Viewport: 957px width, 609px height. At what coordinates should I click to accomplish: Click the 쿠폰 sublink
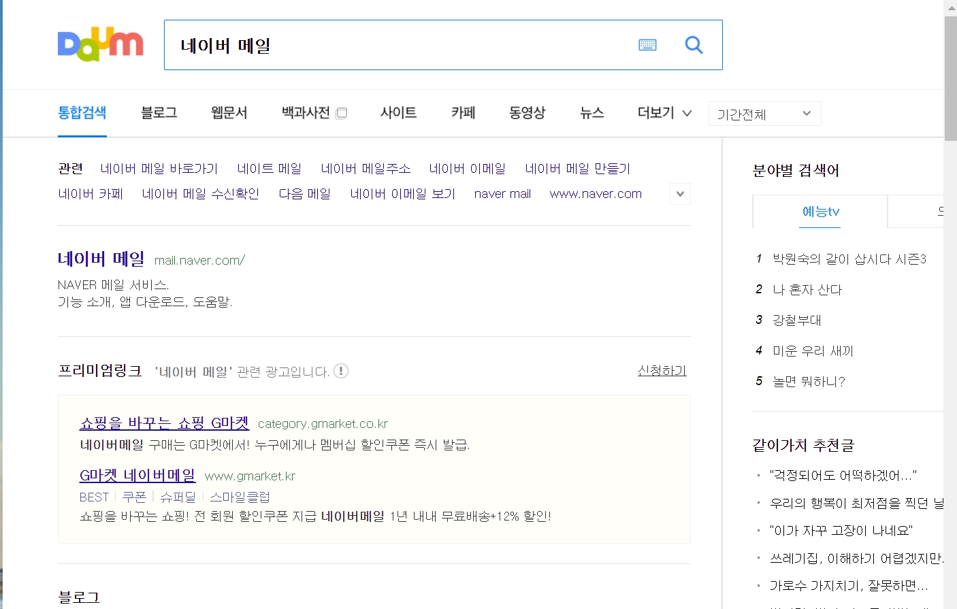click(x=134, y=497)
